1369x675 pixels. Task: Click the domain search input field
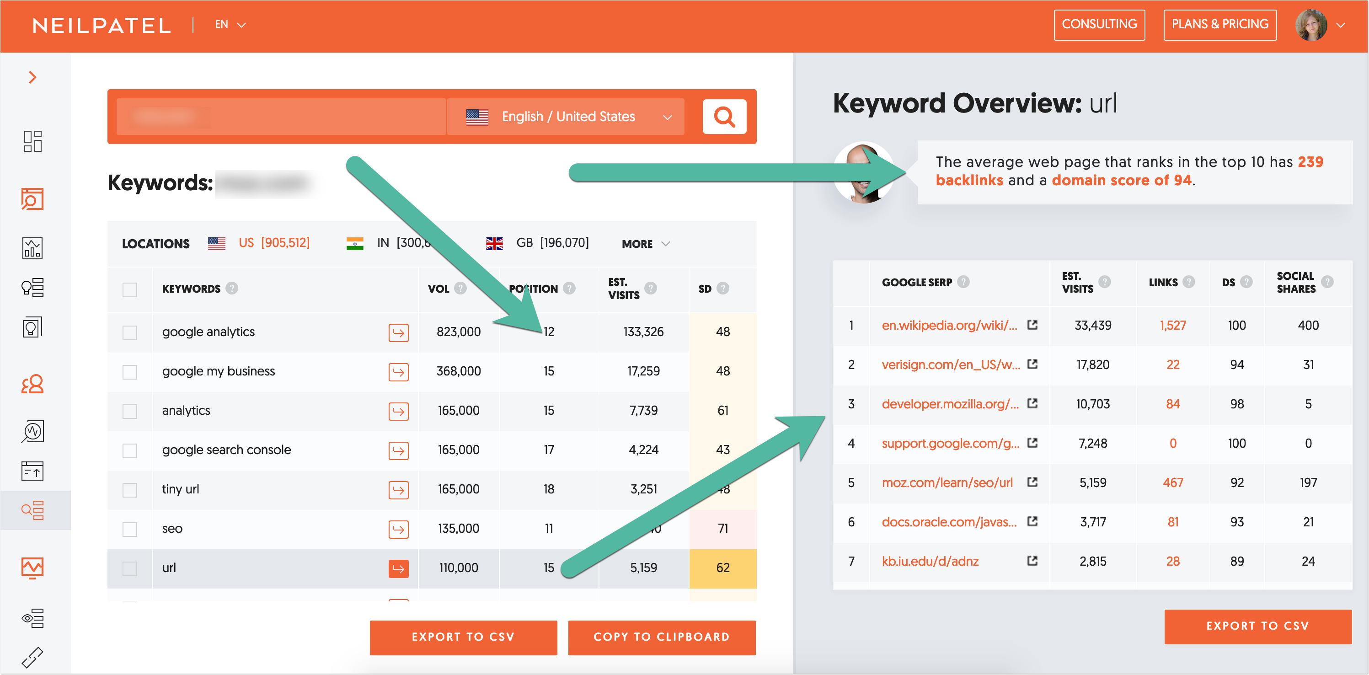pos(281,117)
